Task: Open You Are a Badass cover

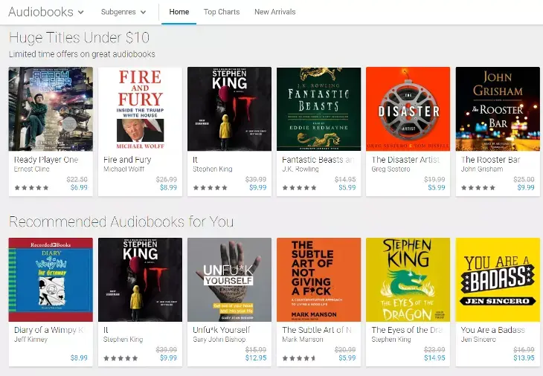Action: click(498, 280)
